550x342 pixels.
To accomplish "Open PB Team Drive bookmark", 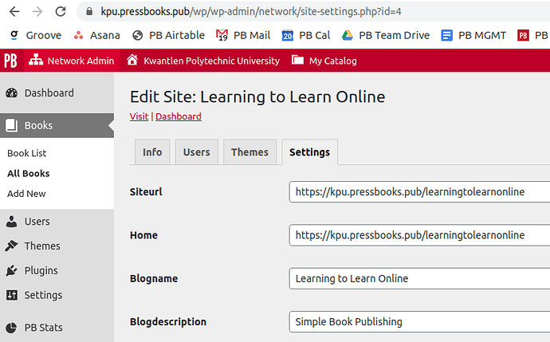I will pyautogui.click(x=386, y=35).
